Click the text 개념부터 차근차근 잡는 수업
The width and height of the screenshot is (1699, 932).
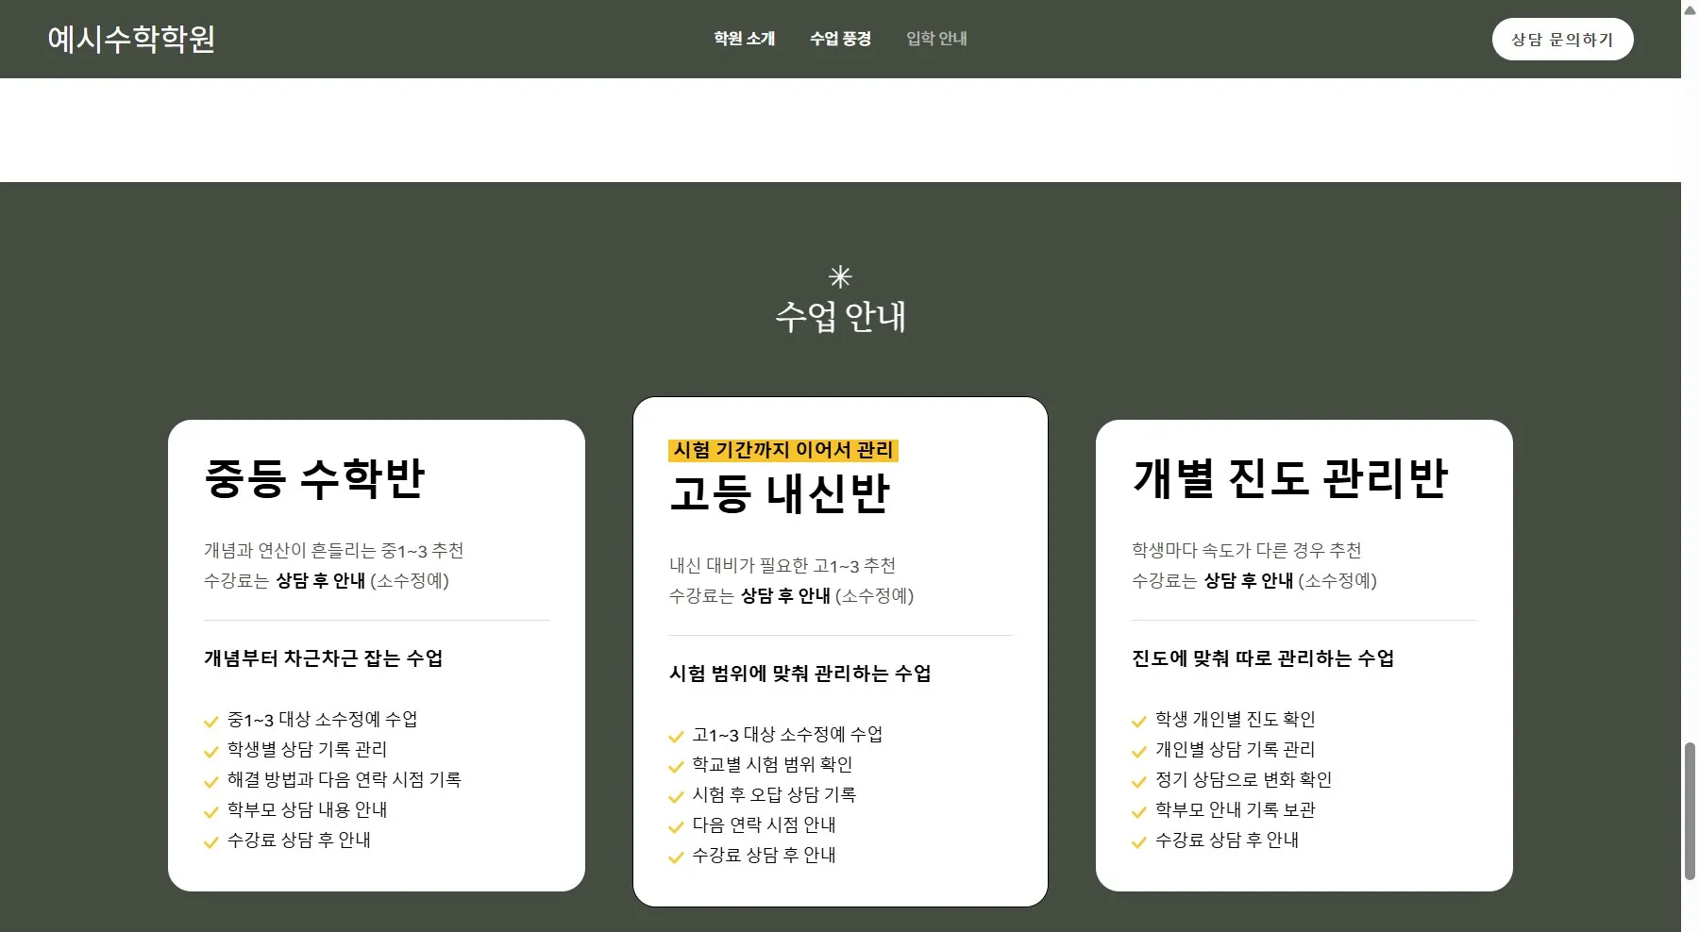[x=323, y=657]
